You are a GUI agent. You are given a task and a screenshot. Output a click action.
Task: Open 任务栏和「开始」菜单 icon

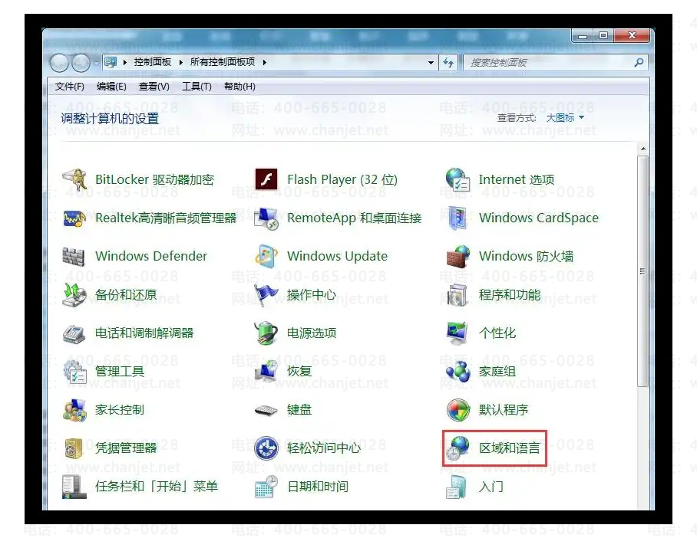(x=74, y=487)
